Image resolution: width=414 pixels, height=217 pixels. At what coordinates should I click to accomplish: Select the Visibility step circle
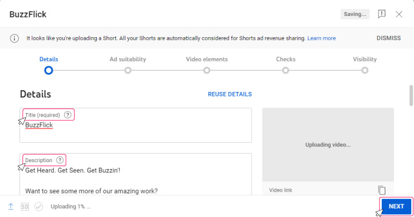click(365, 70)
